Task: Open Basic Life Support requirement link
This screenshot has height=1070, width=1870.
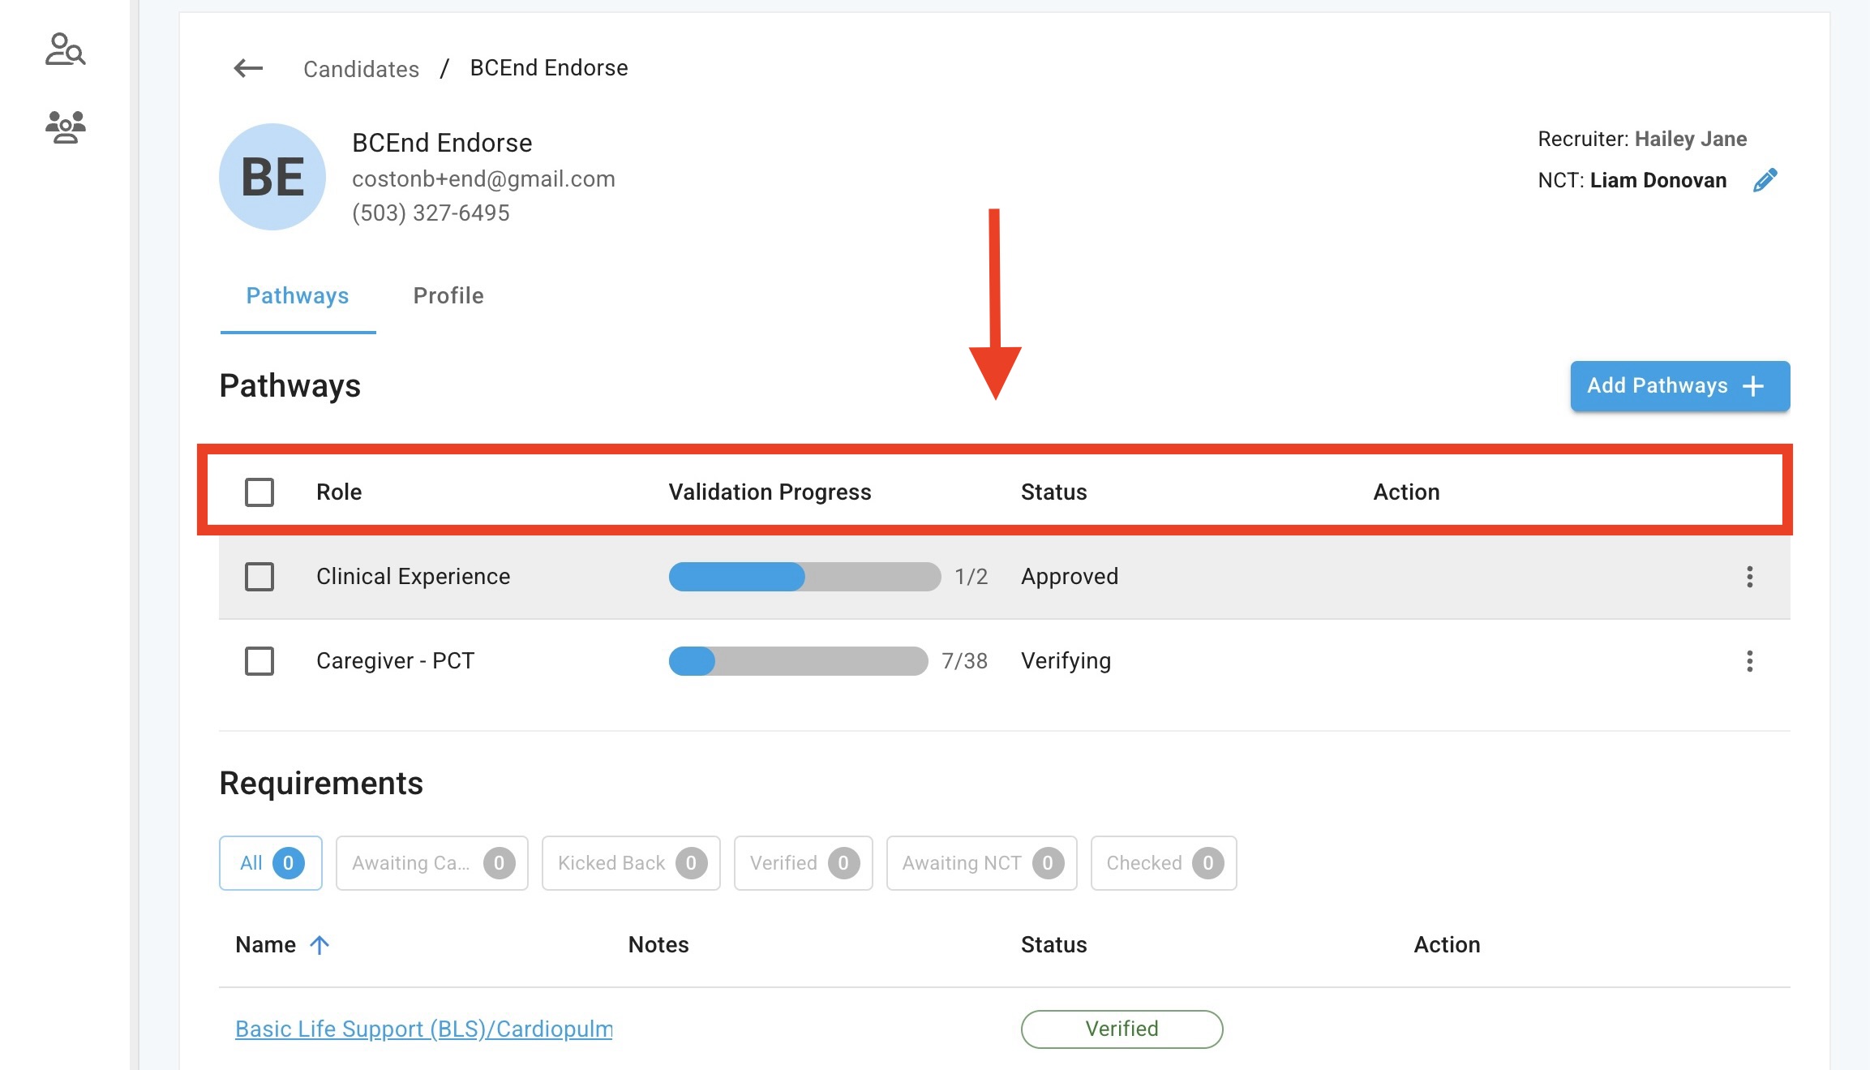Action: (423, 1029)
